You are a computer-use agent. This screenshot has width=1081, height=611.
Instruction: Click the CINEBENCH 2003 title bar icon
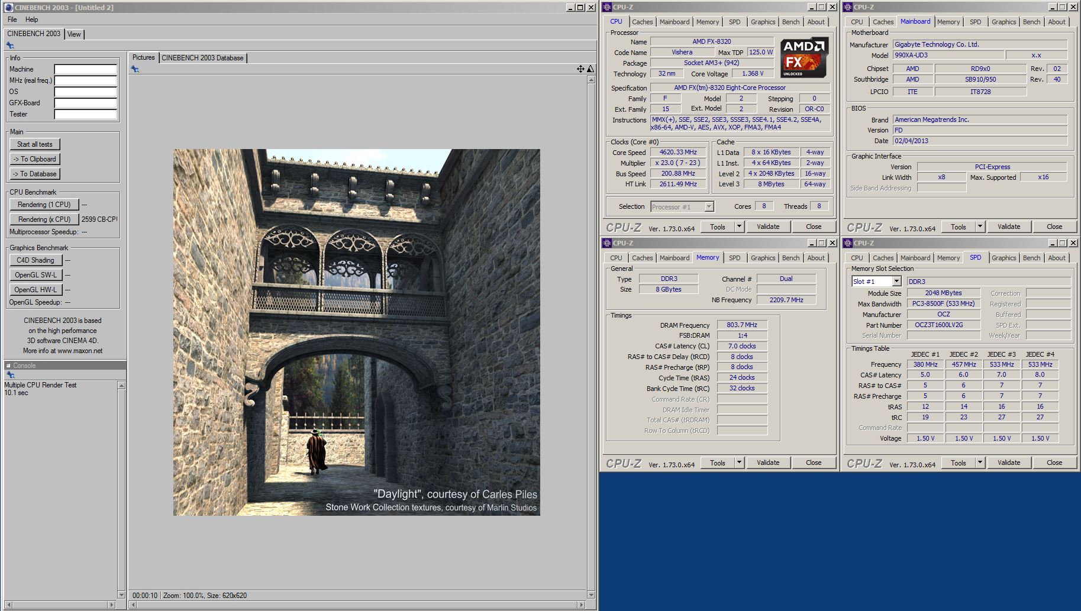(8, 8)
